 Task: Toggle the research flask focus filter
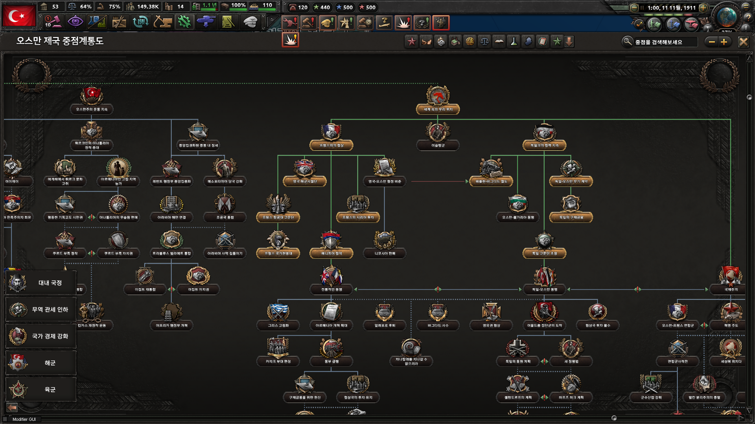tap(514, 42)
